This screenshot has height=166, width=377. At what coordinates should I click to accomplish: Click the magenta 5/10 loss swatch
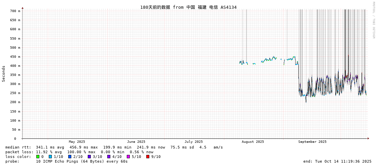point(128,157)
